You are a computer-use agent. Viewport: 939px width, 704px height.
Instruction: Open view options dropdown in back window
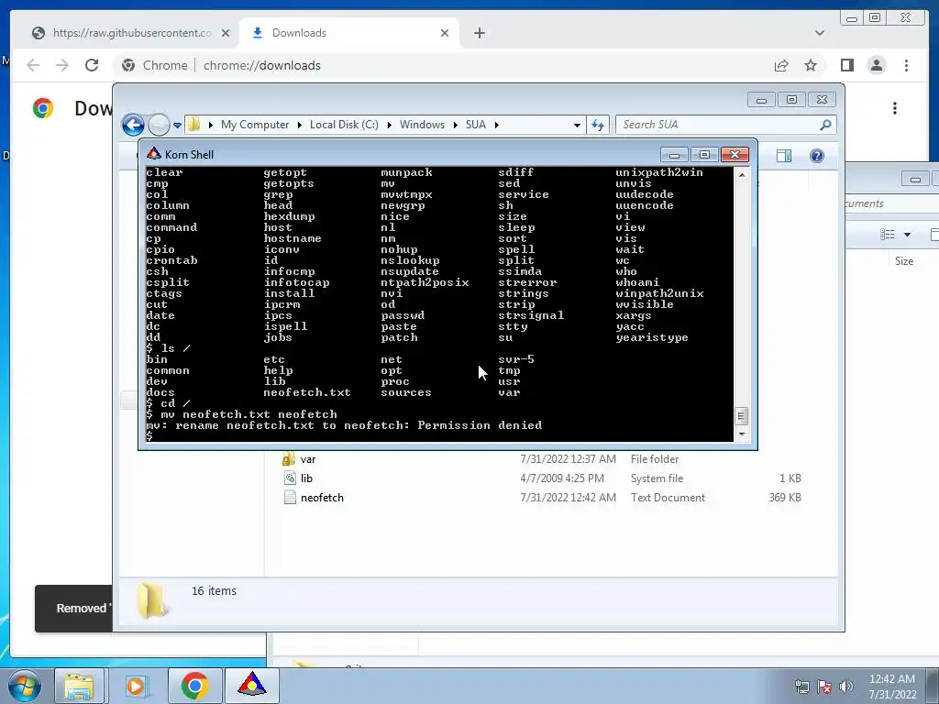point(907,235)
